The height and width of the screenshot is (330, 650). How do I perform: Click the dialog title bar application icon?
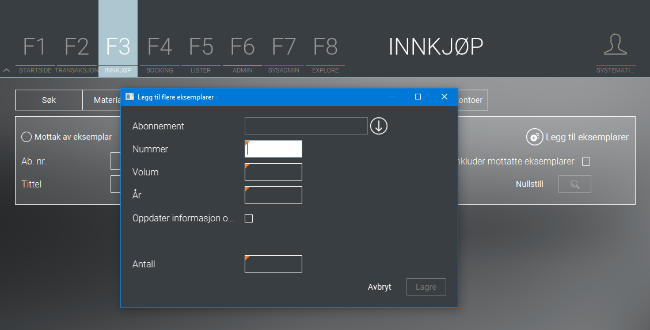point(130,97)
